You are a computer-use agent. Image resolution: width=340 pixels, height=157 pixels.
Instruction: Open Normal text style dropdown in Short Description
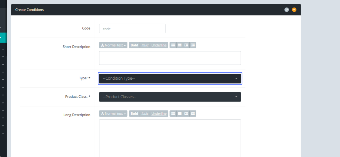click(113, 45)
